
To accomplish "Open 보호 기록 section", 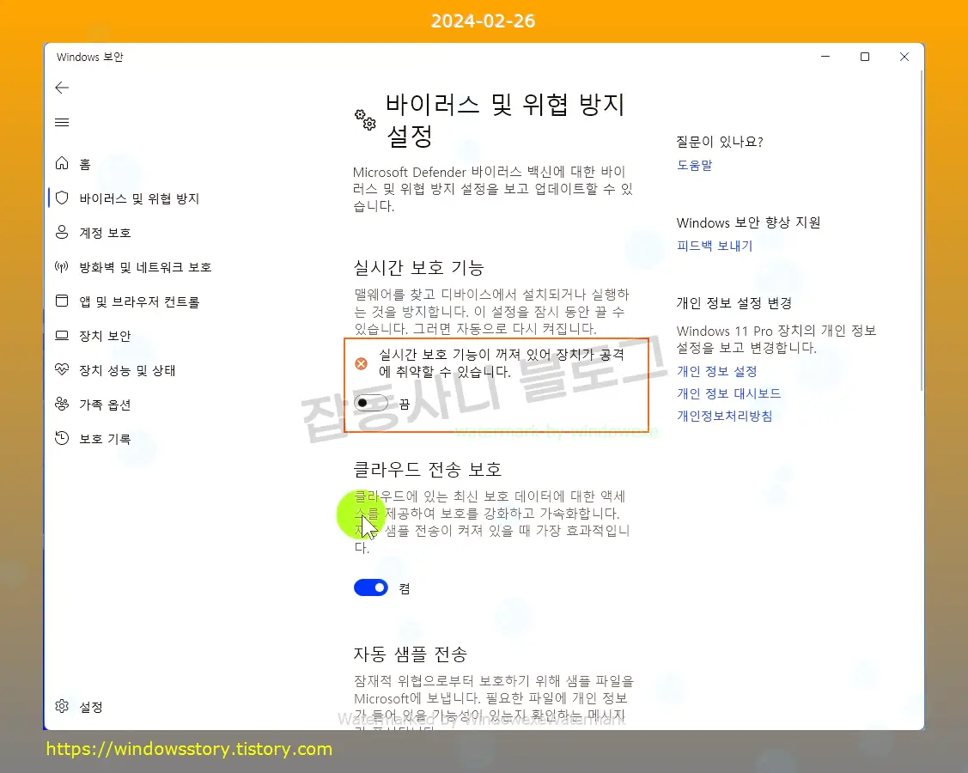I will 105,439.
